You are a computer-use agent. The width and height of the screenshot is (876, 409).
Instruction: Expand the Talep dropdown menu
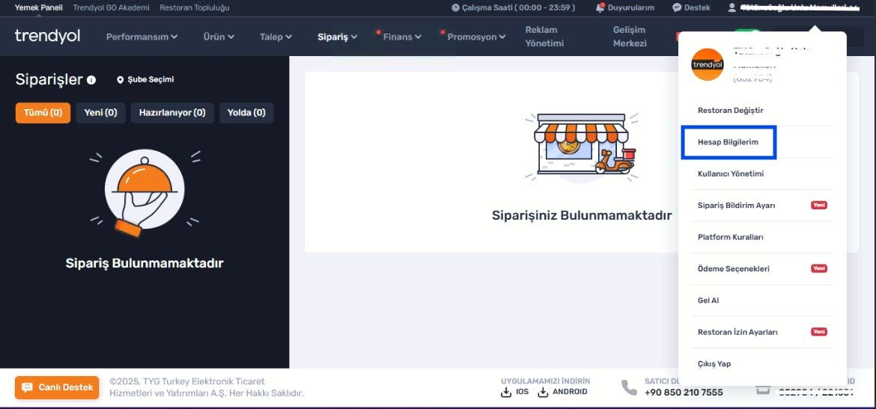(276, 37)
